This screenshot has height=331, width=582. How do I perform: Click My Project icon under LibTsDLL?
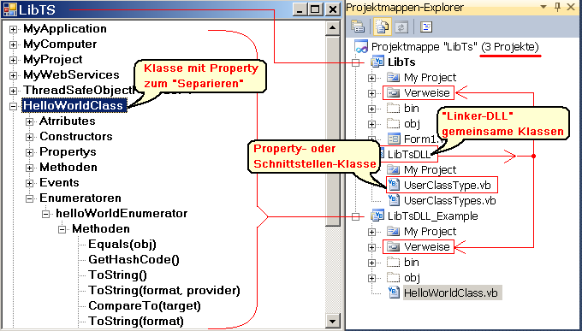393,170
